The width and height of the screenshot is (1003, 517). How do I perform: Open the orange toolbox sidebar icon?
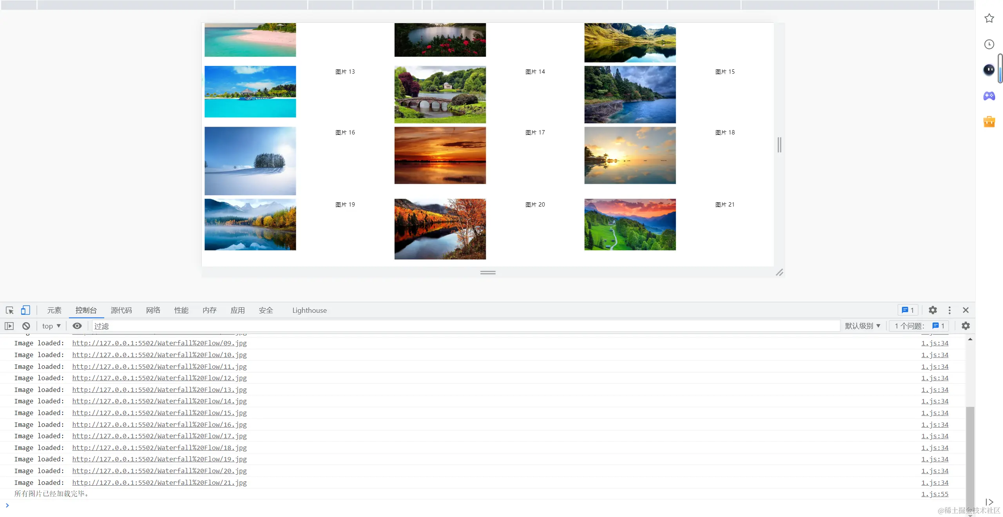point(989,122)
